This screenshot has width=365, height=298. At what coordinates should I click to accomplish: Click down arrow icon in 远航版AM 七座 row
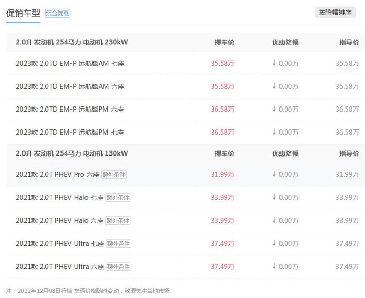click(274, 63)
